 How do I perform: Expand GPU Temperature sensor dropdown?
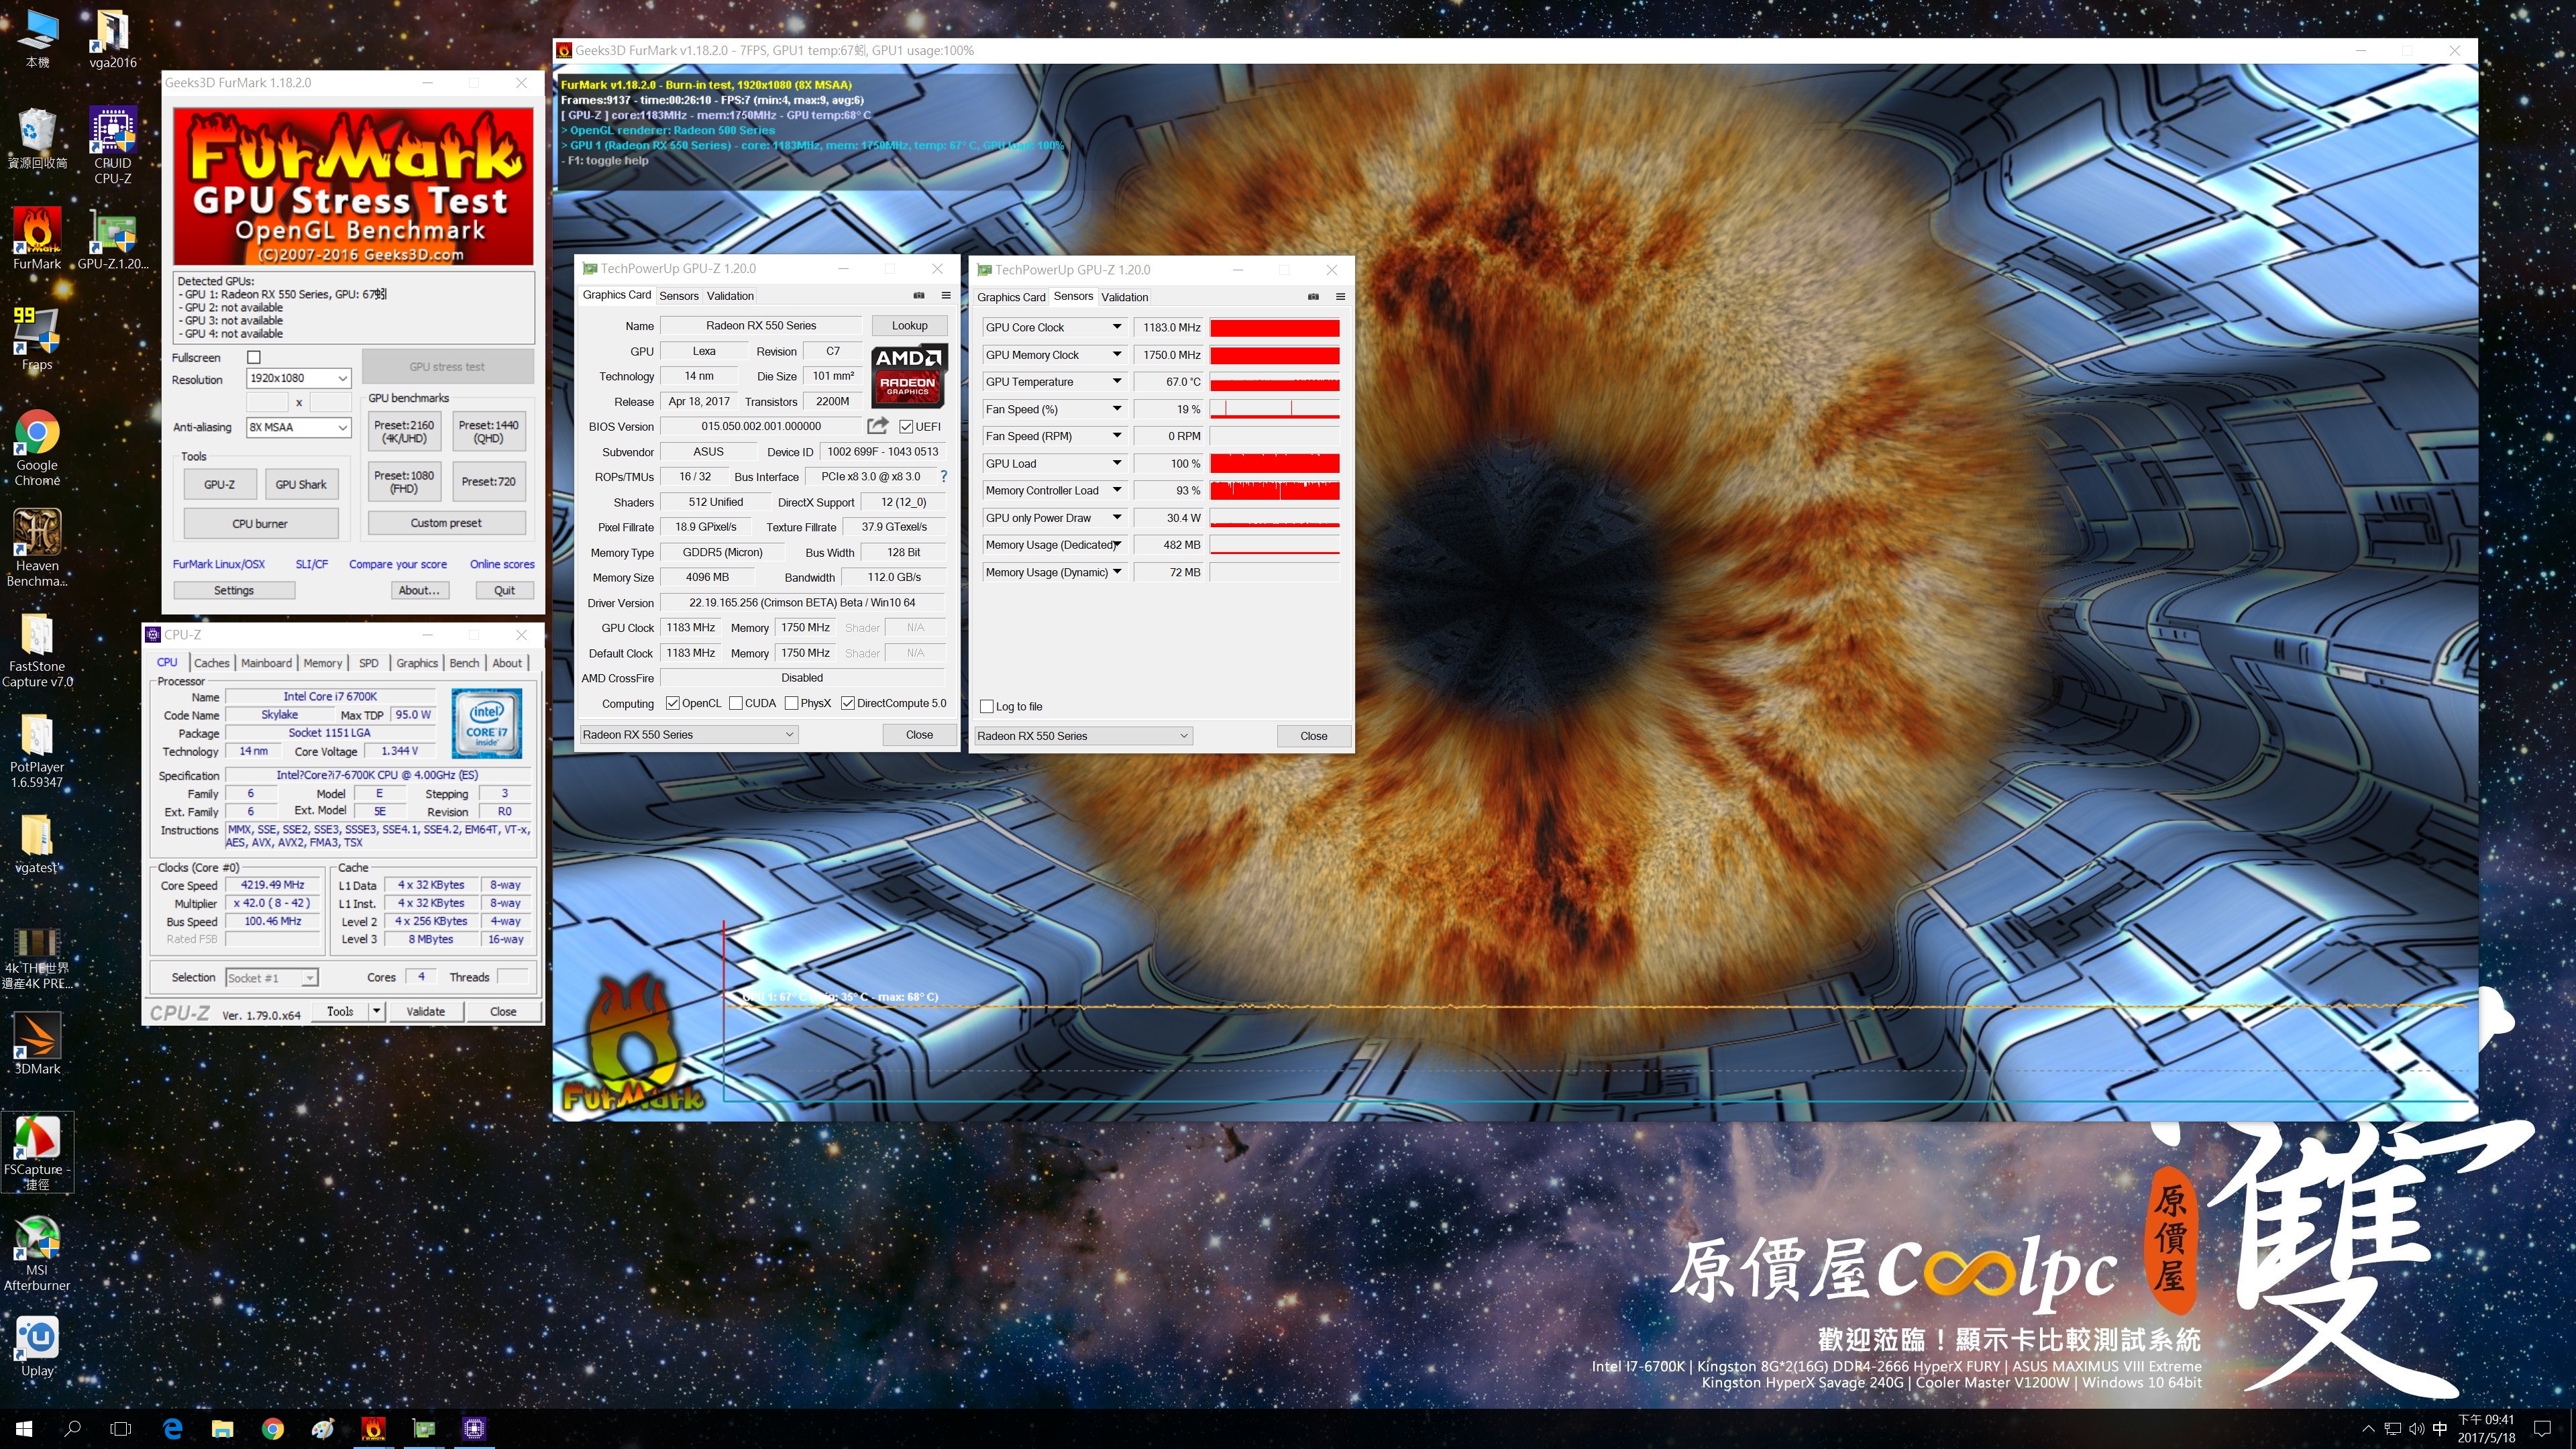point(1117,381)
